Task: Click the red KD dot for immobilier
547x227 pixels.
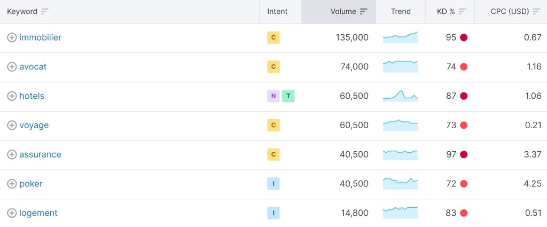Action: click(464, 37)
